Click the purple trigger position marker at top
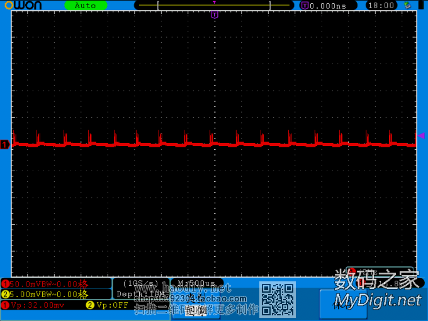This screenshot has height=321, width=428. pyautogui.click(x=214, y=14)
